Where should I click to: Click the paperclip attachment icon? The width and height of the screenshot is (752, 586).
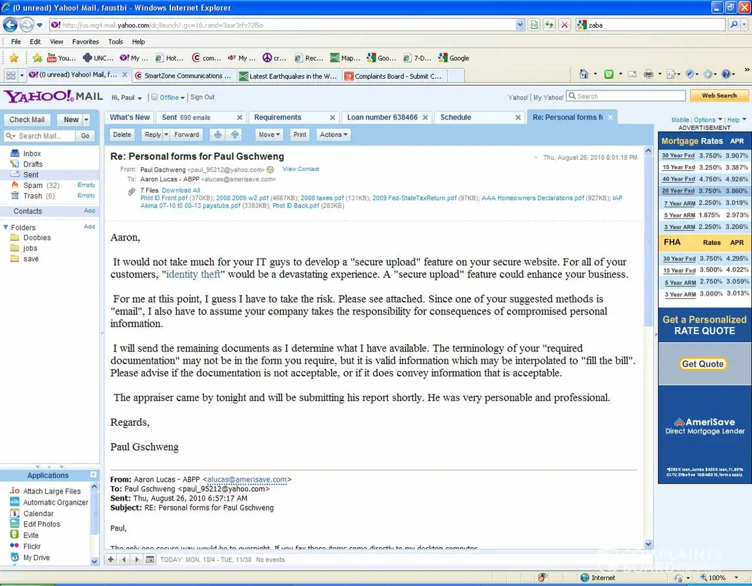[132, 191]
